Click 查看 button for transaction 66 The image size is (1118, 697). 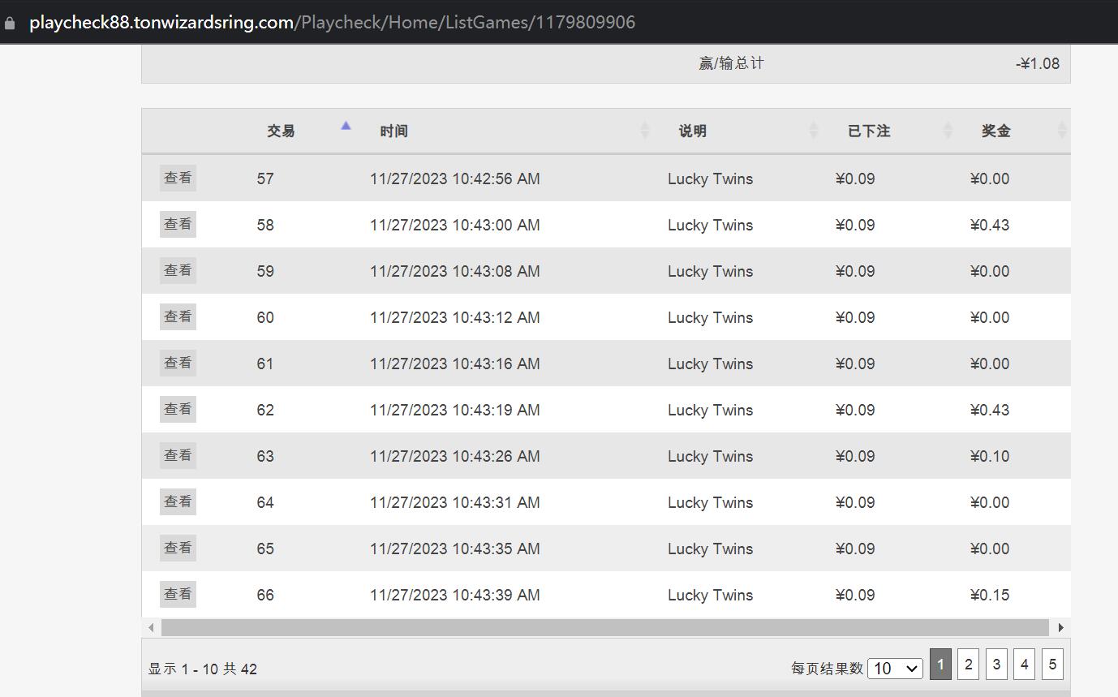pos(178,594)
